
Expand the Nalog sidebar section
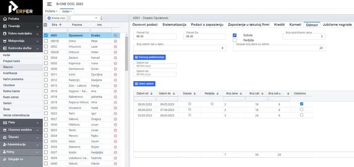[21, 152]
